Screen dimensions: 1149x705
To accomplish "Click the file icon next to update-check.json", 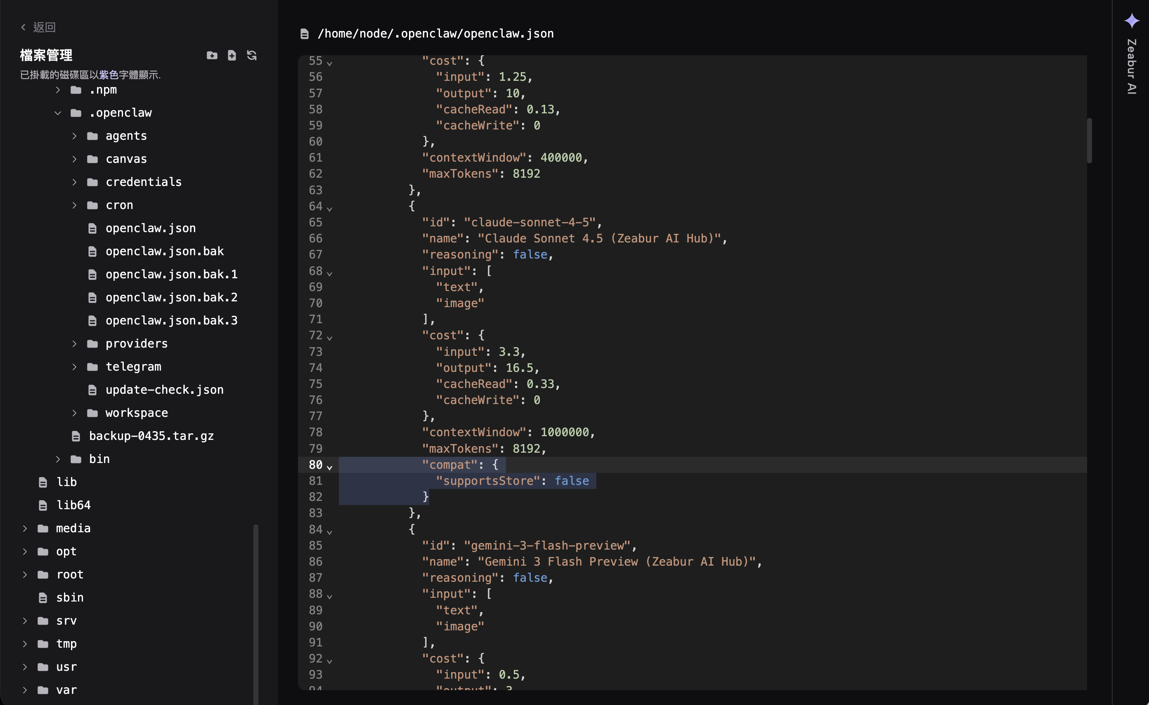I will (x=92, y=390).
